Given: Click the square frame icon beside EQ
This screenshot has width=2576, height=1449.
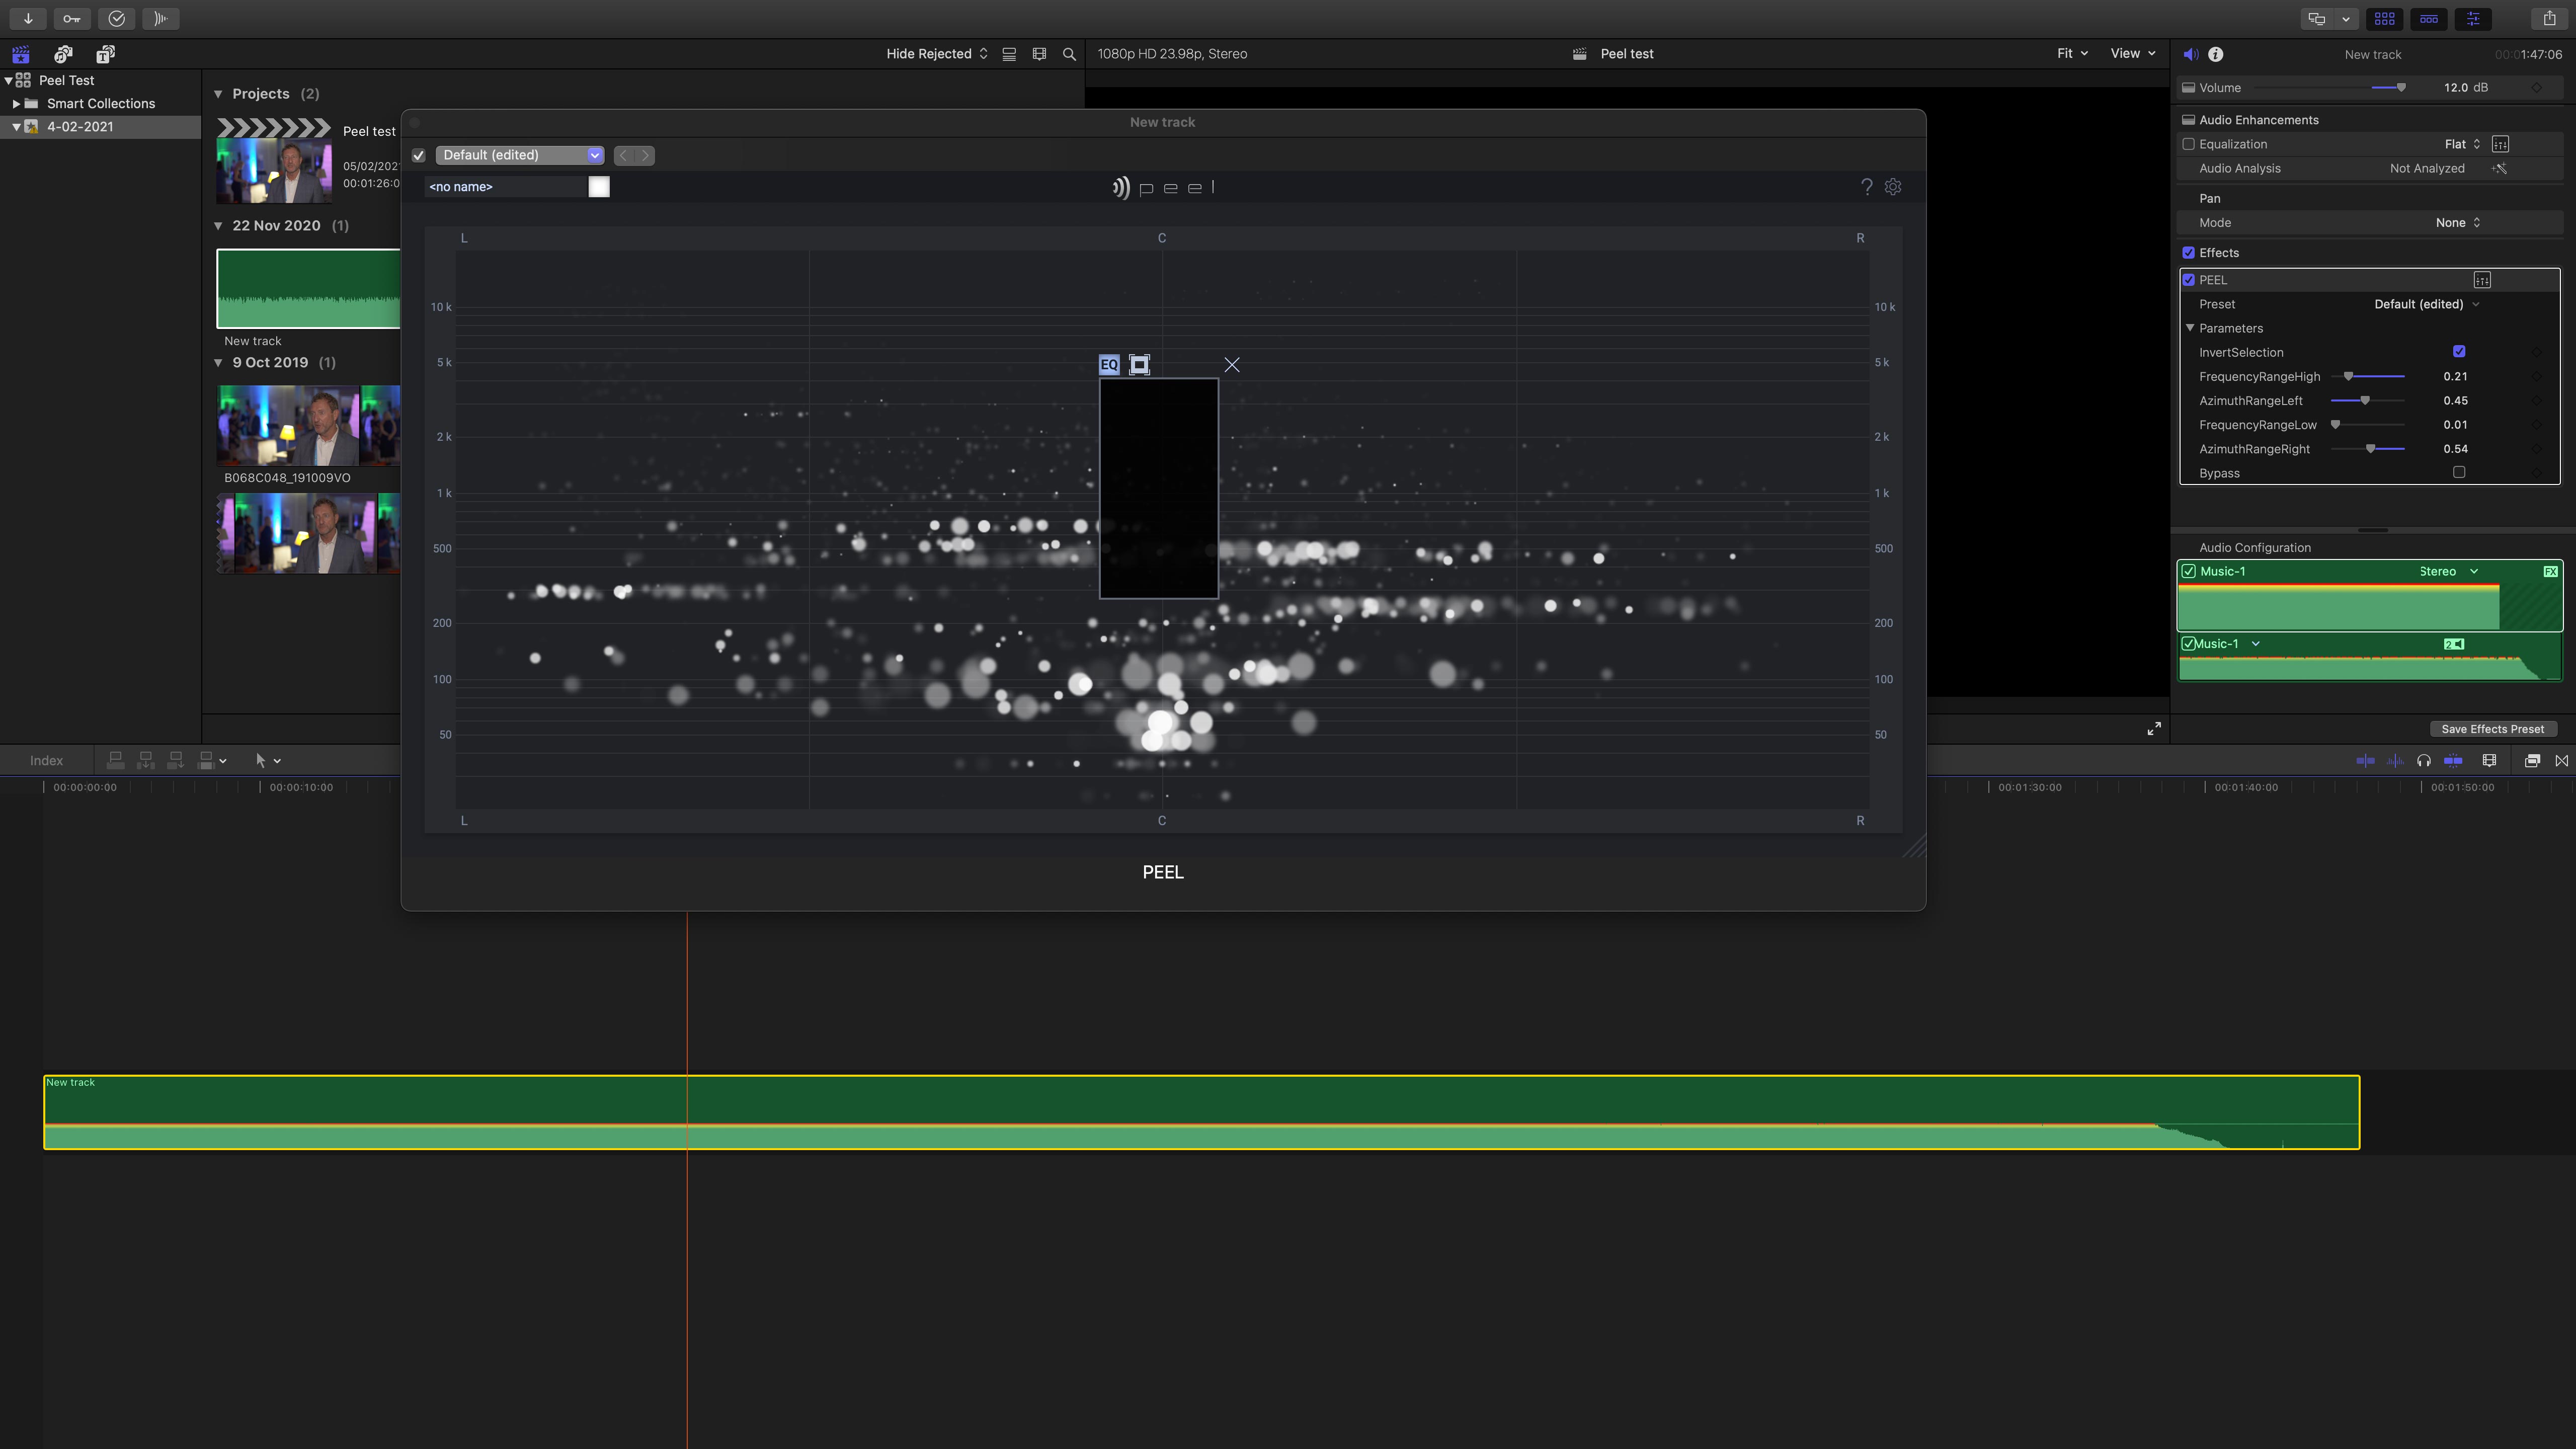Looking at the screenshot, I should coord(1139,364).
